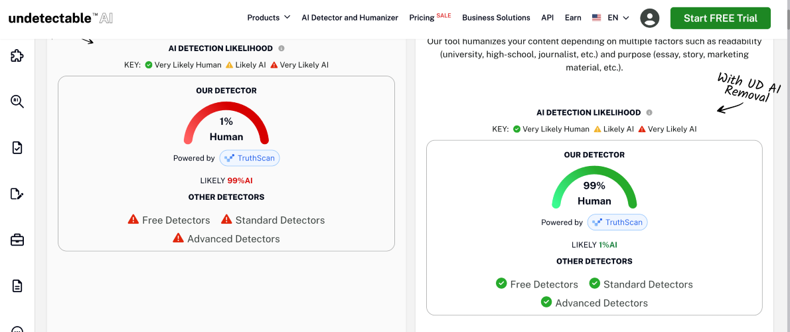Open Business Solutions nav link
Image resolution: width=790 pixels, height=332 pixels.
[497, 18]
